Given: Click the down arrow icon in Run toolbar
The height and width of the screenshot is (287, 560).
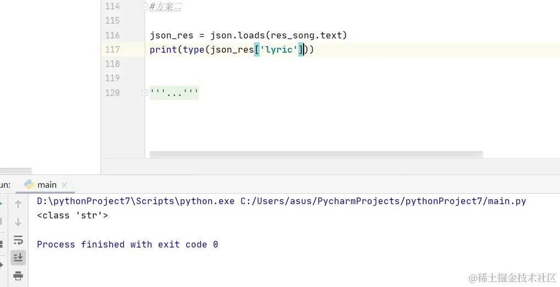Looking at the screenshot, I should (x=18, y=222).
